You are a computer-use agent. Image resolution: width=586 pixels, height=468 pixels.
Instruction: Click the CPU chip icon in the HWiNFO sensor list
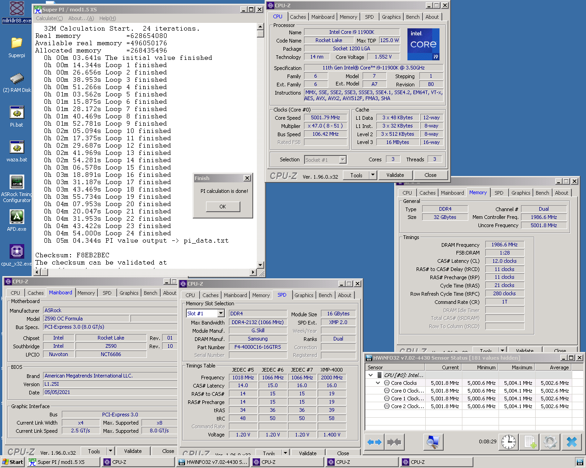coord(379,375)
